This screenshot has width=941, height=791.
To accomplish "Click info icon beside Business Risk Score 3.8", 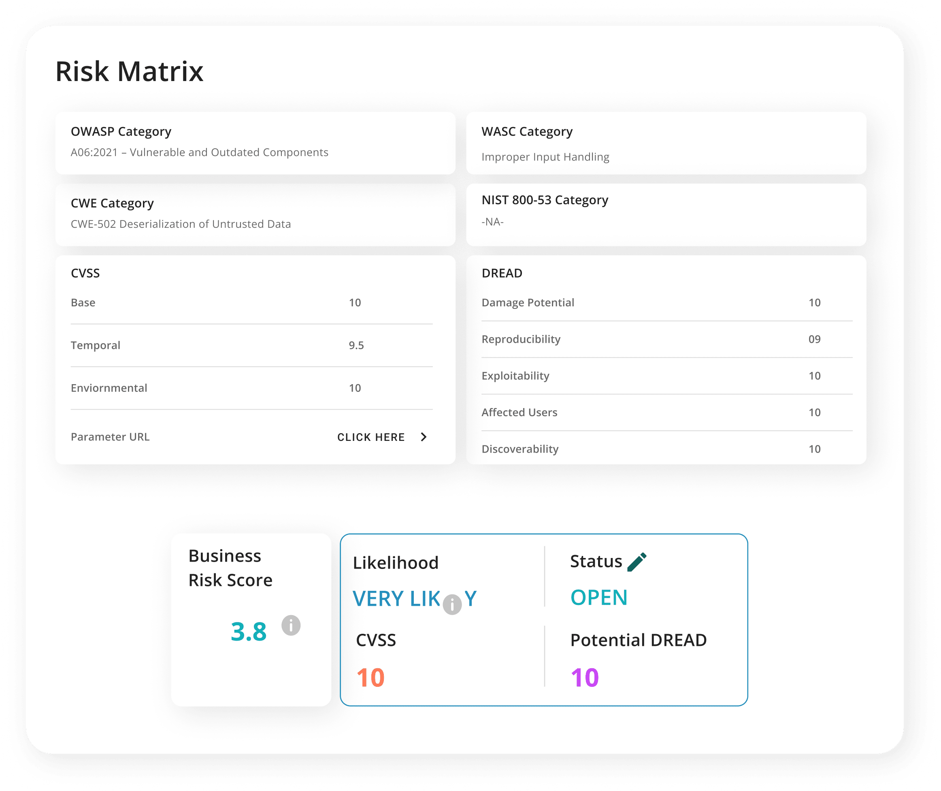I will click(291, 625).
